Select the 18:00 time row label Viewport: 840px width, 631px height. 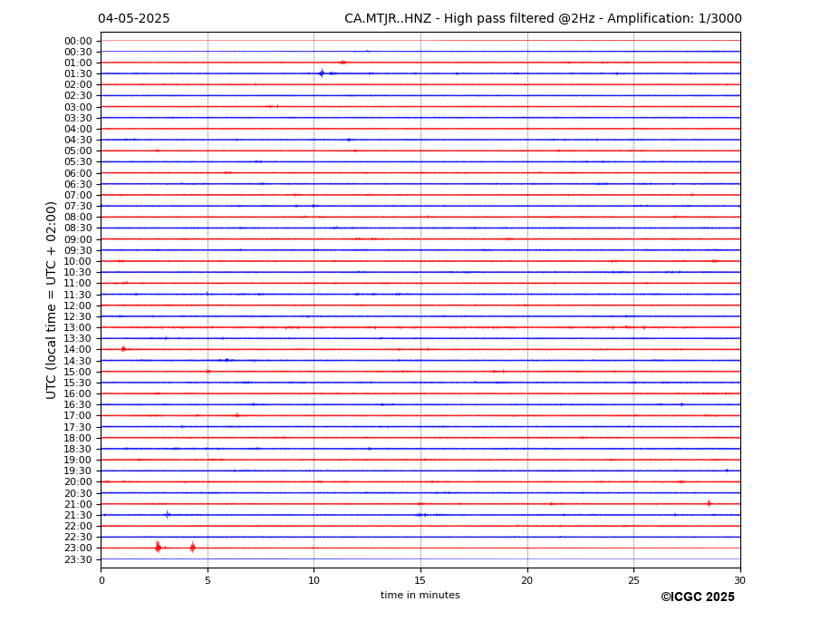78,438
